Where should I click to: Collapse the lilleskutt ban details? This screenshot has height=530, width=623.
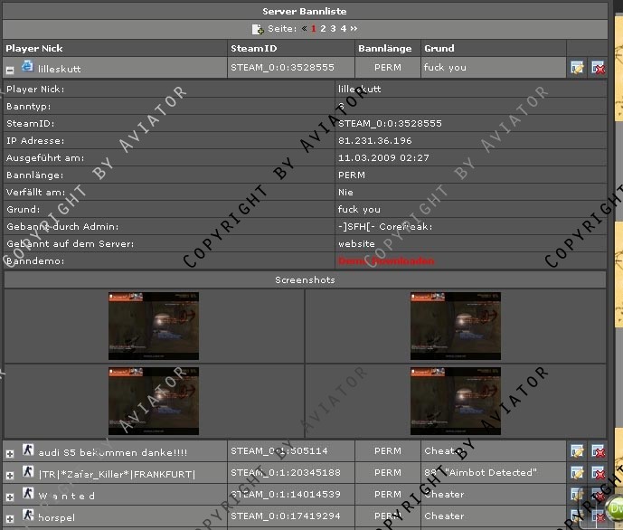10,69
